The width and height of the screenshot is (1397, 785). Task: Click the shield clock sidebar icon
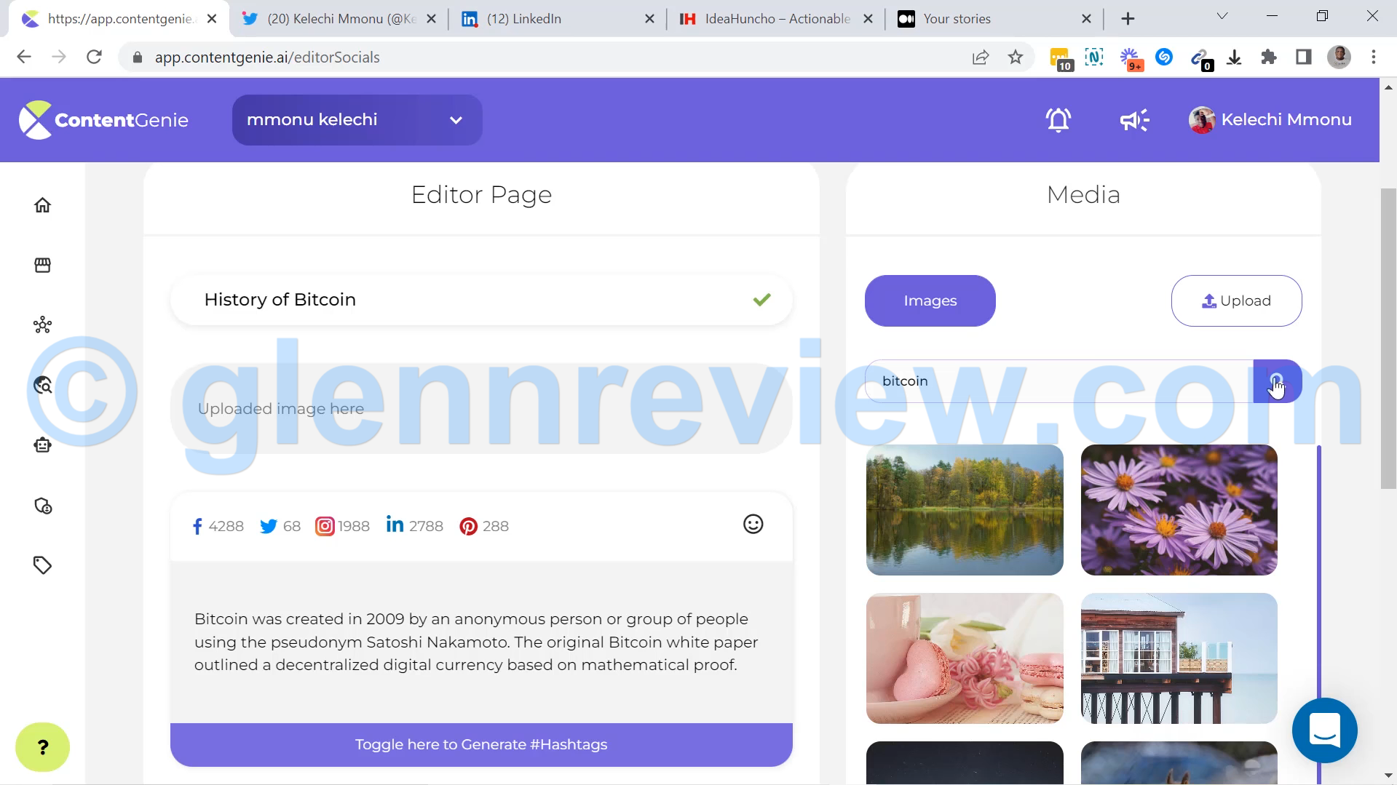point(42,506)
